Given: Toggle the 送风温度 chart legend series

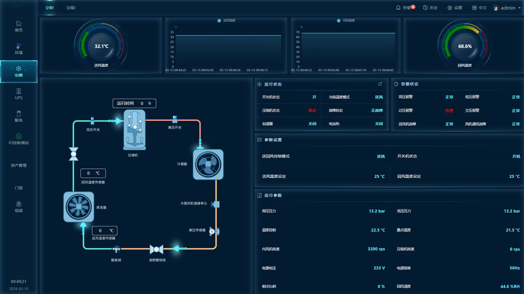Looking at the screenshot, I should pyautogui.click(x=227, y=21).
